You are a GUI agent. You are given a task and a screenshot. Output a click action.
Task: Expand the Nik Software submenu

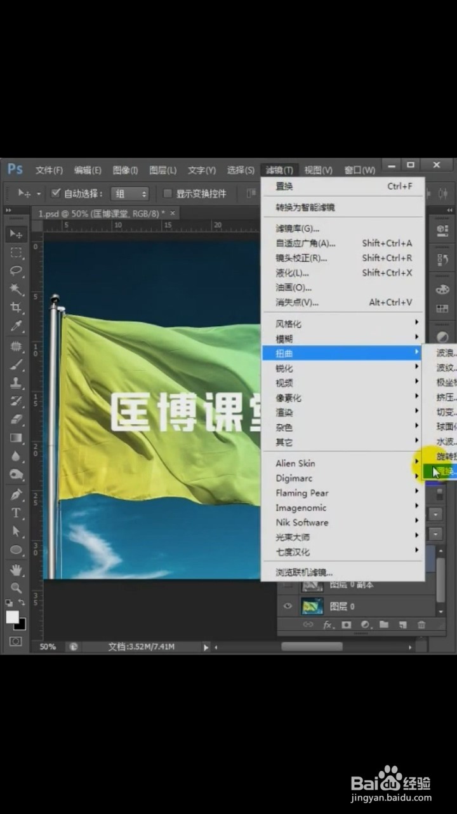[343, 522]
